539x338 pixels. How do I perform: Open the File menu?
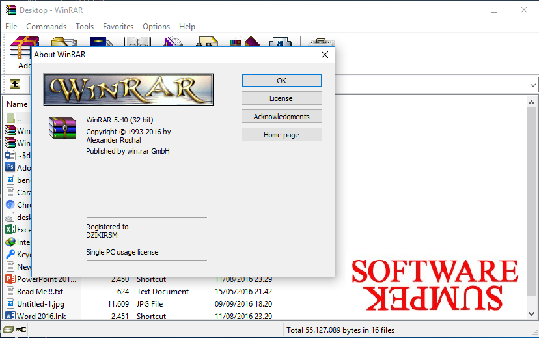point(11,27)
